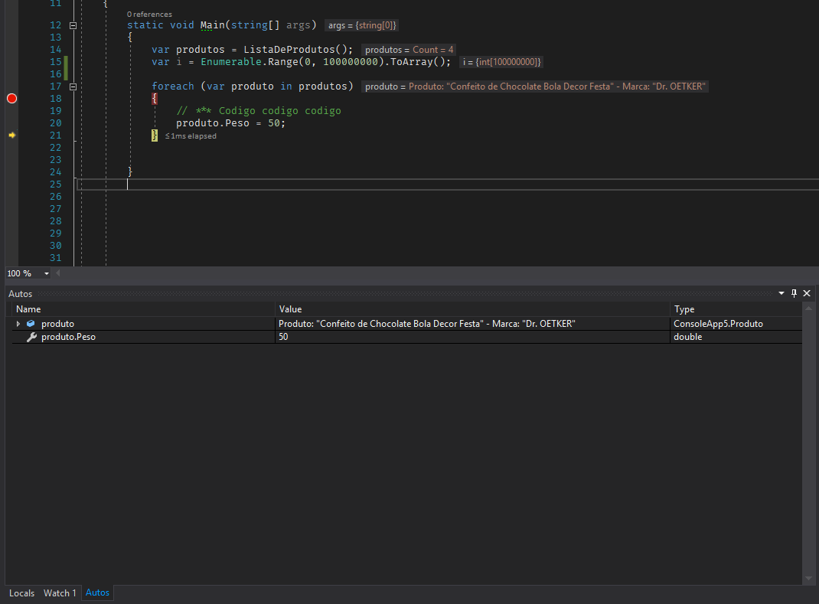
Task: Click the opening brace on line 18
Action: click(155, 98)
